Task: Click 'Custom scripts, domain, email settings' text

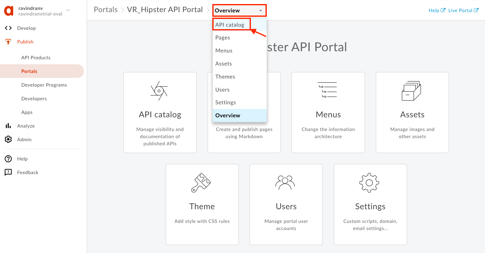Action: tap(370, 225)
